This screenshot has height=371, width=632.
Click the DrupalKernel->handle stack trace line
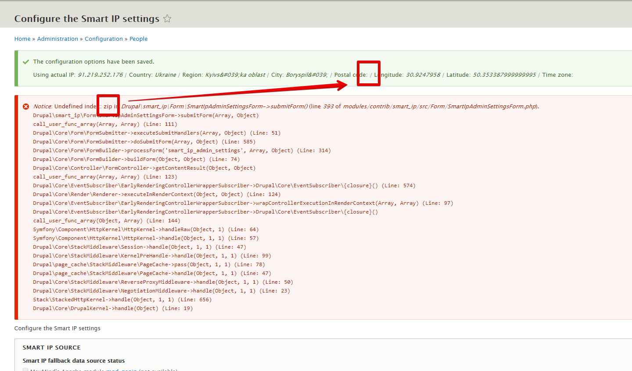[113, 309]
